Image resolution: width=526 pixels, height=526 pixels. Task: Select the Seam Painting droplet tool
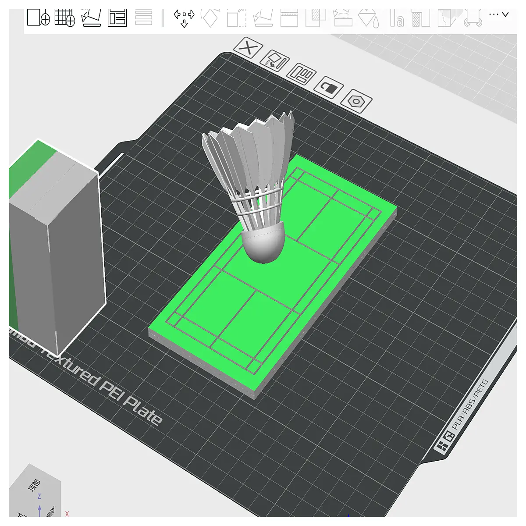pos(369,18)
